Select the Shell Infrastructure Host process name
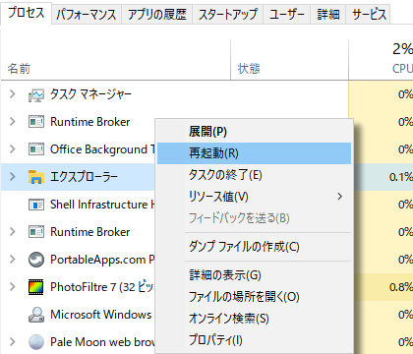 102,205
